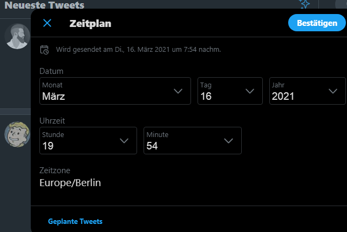The image size is (347, 232).
Task: Open the Jahr dropdown showing 2021
Action: point(308,91)
